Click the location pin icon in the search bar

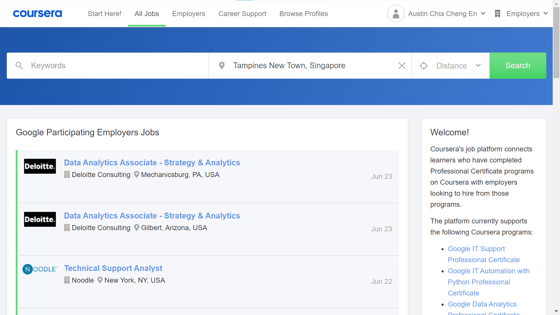[x=222, y=65]
